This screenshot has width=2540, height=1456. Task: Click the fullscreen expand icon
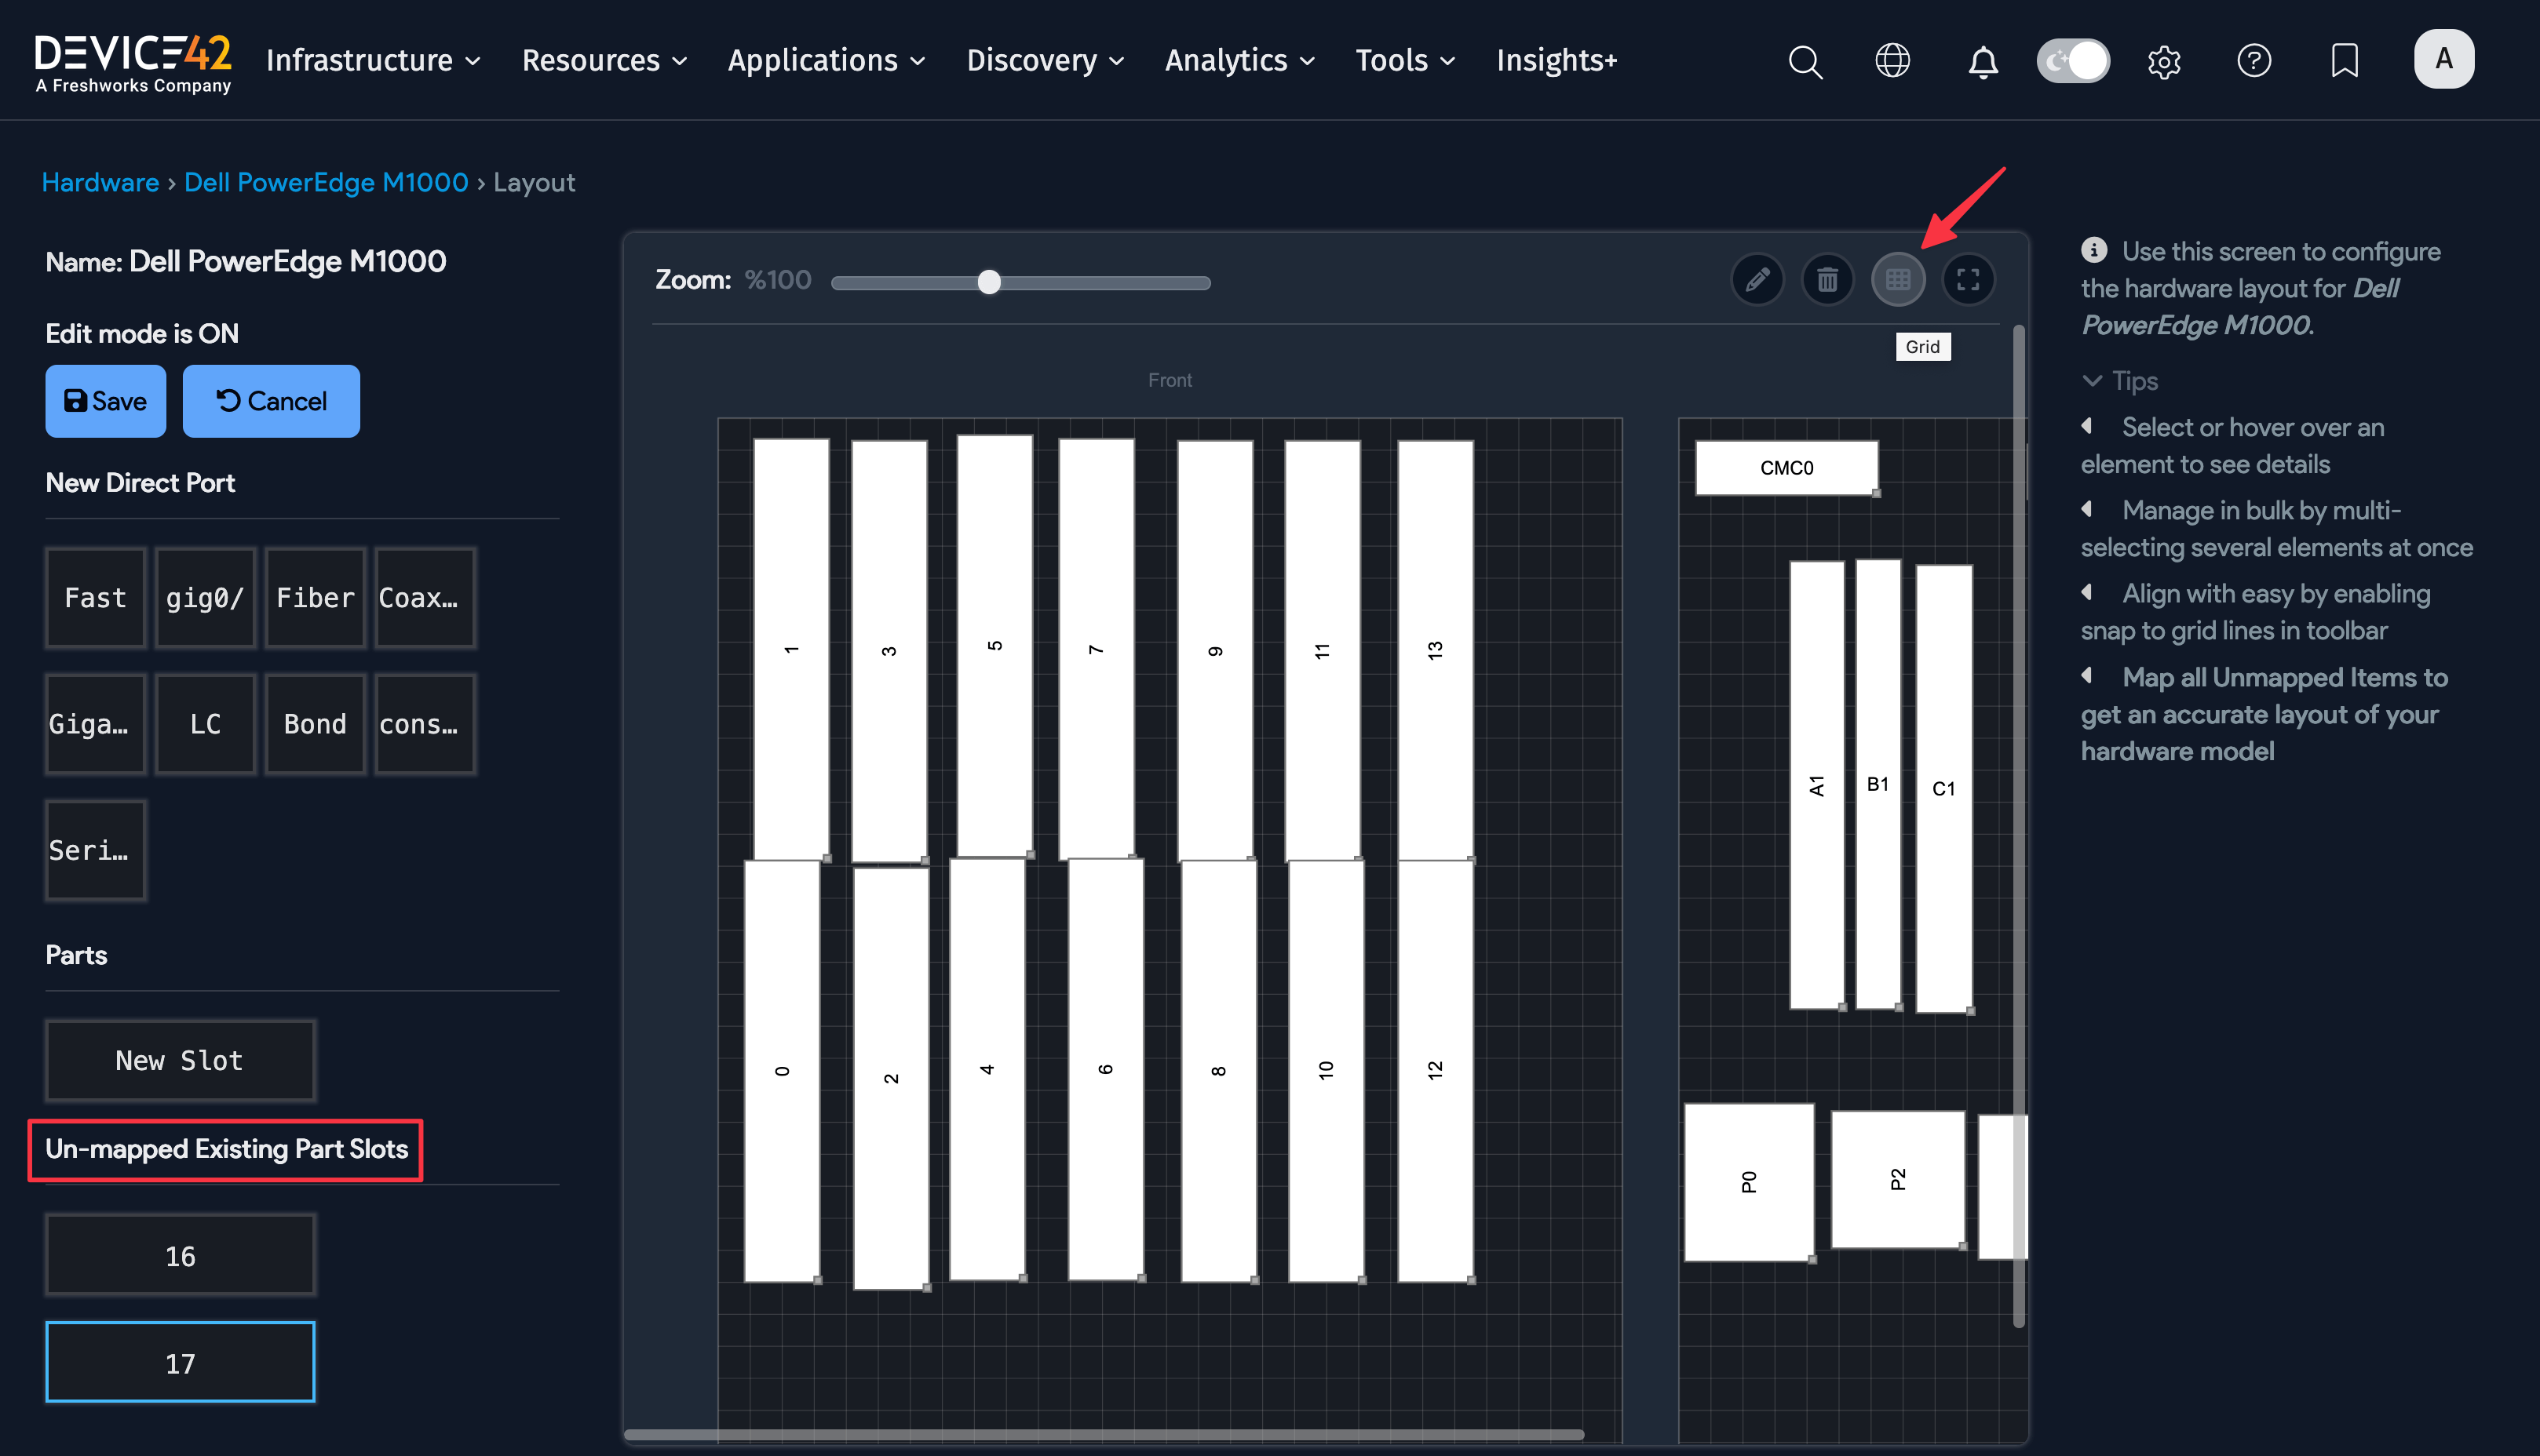(1967, 280)
